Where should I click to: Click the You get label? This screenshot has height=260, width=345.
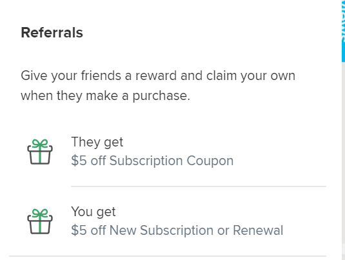94,212
